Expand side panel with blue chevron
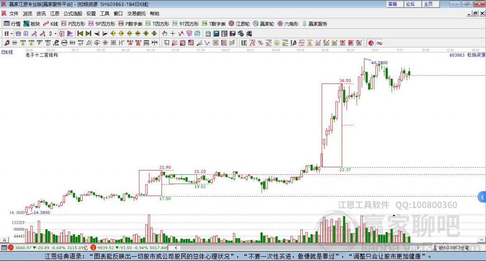Image resolution: width=486 pixels, height=261 pixels. (x=482, y=197)
